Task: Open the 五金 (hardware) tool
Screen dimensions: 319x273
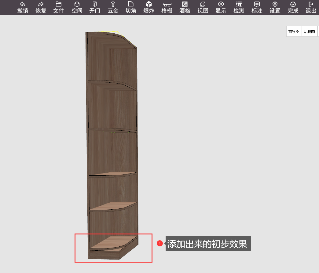Action: pos(113,8)
